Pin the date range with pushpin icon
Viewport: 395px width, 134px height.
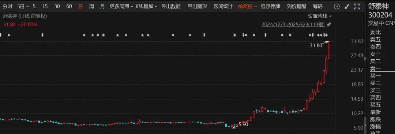point(329,25)
